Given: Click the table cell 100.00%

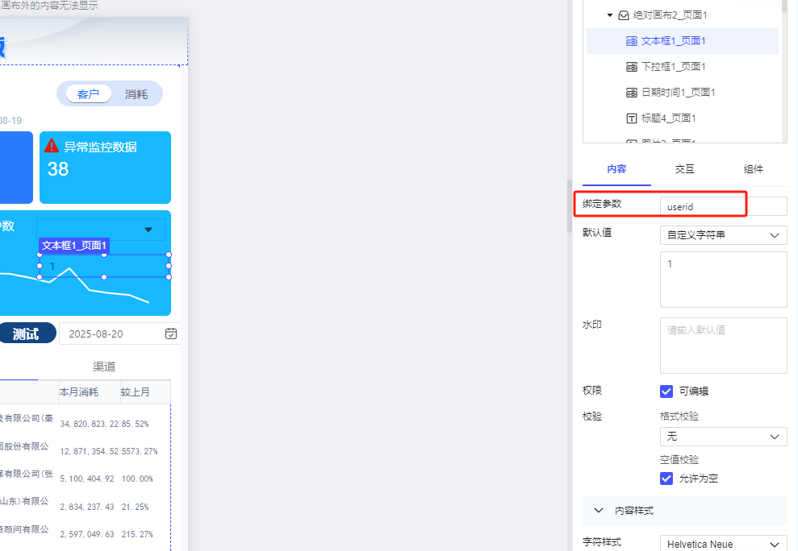Looking at the screenshot, I should pos(137,478).
